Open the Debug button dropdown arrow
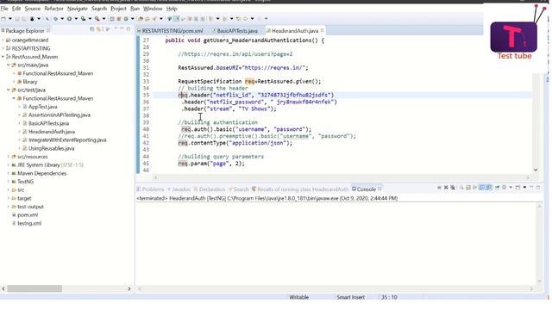Screen dimensions: 552x310 (x=62, y=19)
